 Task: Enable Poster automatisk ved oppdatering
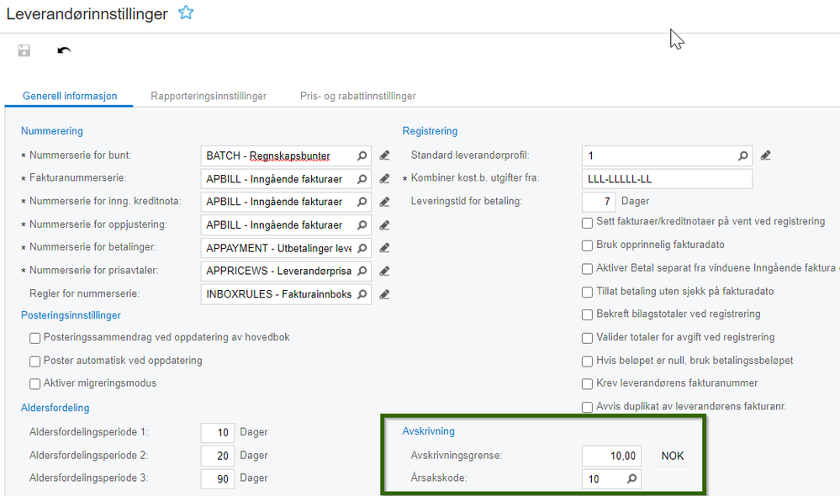pos(34,360)
